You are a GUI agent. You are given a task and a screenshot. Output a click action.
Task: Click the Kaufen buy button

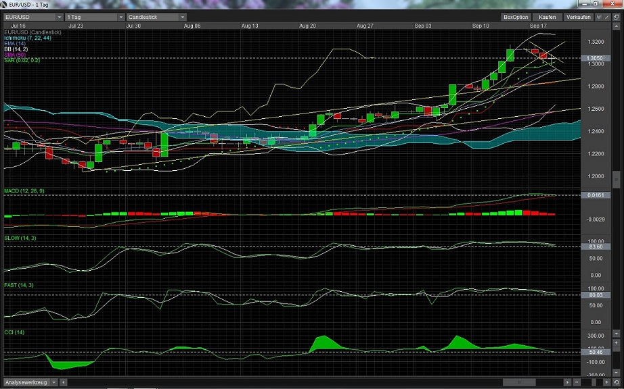547,16
